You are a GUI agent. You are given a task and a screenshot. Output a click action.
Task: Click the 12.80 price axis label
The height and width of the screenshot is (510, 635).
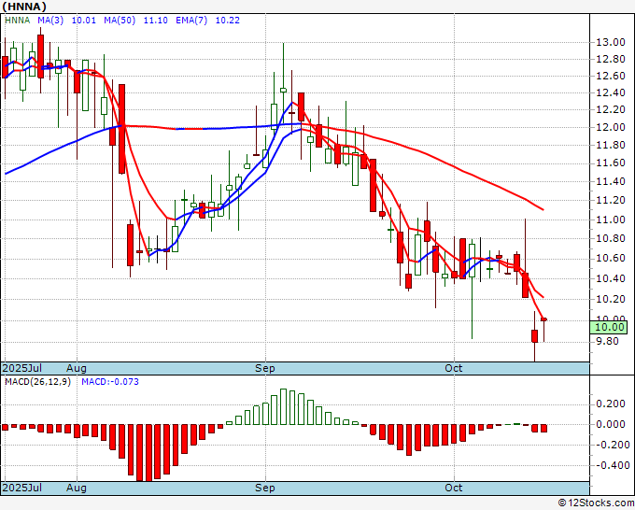pos(611,59)
